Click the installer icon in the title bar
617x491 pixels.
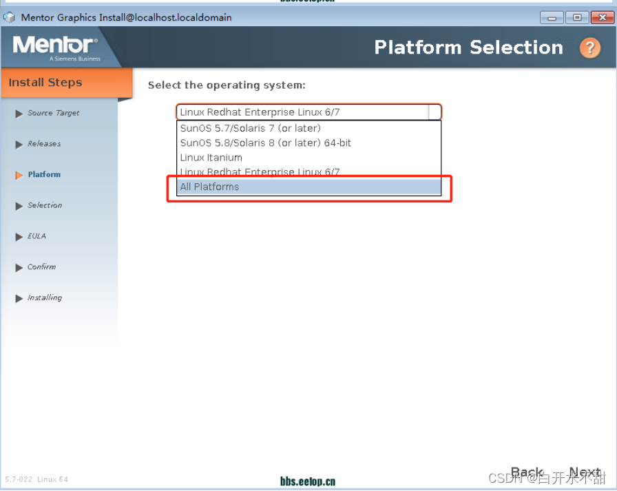(x=9, y=17)
